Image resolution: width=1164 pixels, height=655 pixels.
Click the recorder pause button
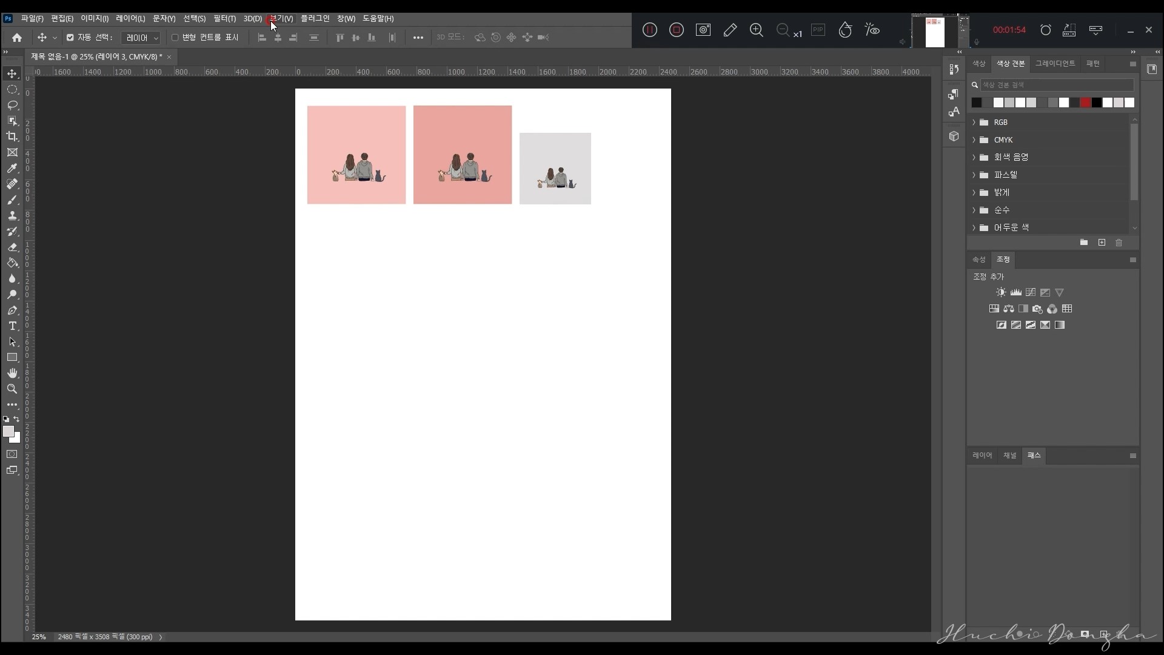[x=650, y=30]
